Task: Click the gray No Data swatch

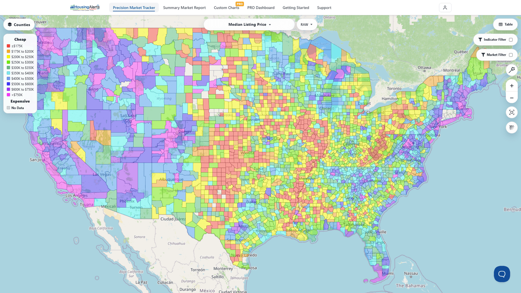Action: (x=8, y=108)
